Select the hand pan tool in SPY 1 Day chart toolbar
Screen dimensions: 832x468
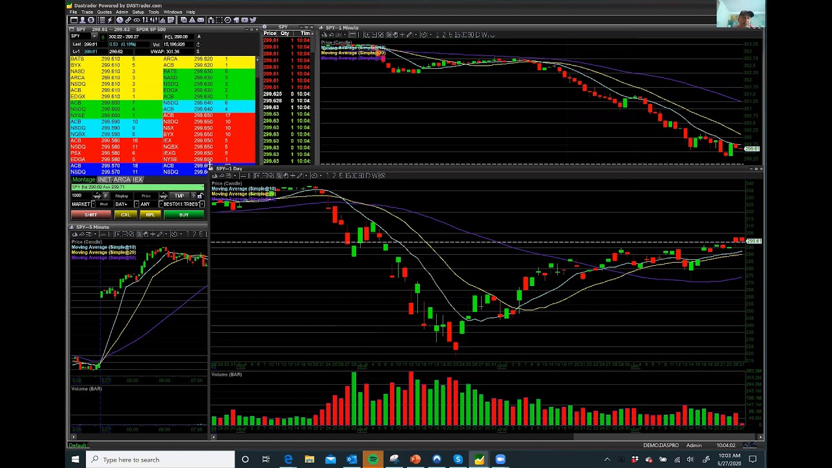click(x=286, y=175)
